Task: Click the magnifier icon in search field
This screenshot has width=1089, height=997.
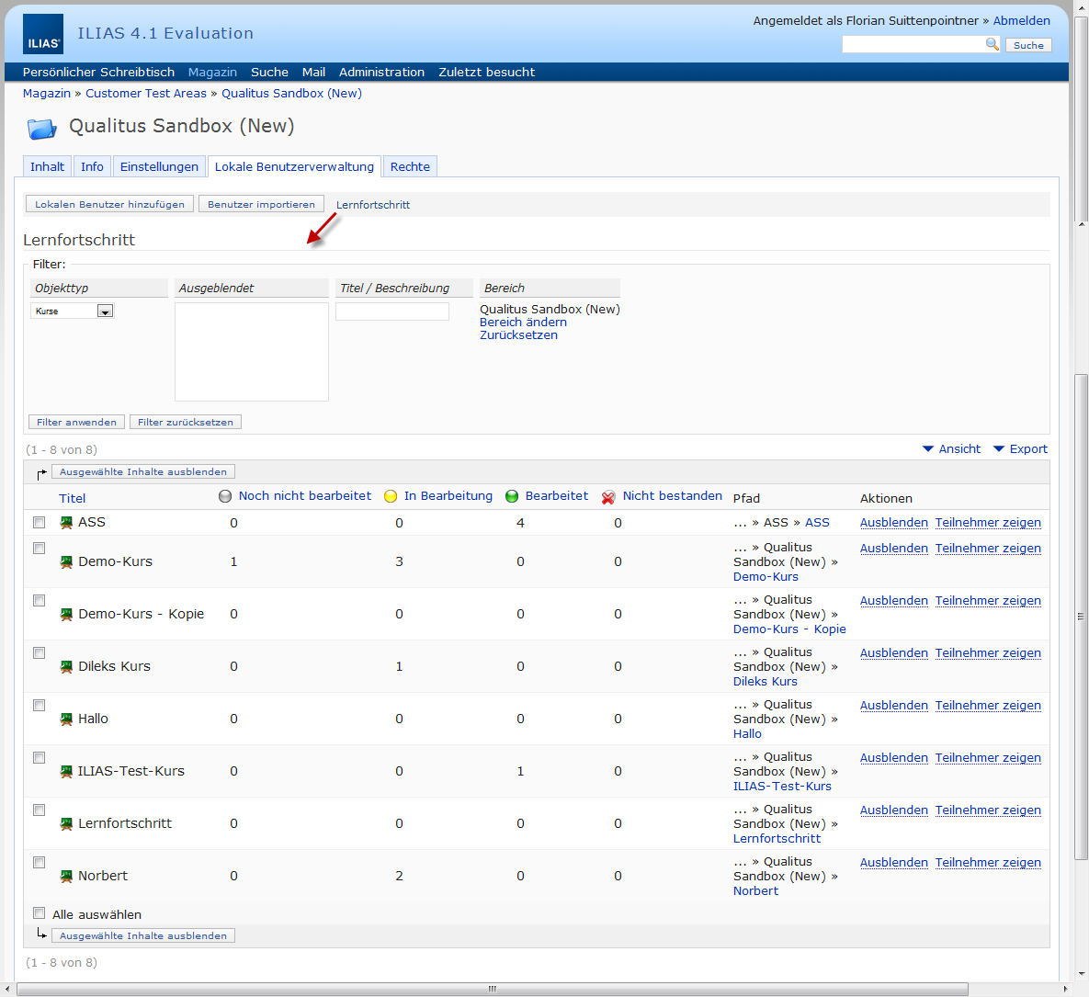Action: click(x=992, y=44)
